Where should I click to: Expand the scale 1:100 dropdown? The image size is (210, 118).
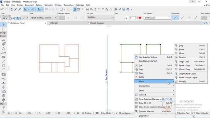[74, 113]
